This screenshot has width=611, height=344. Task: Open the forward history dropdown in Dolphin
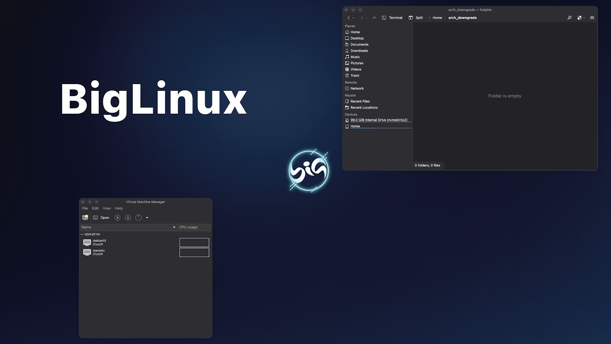pyautogui.click(x=367, y=18)
